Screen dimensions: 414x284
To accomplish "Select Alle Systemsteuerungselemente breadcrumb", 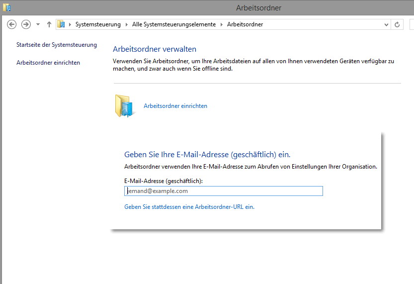I will point(174,24).
